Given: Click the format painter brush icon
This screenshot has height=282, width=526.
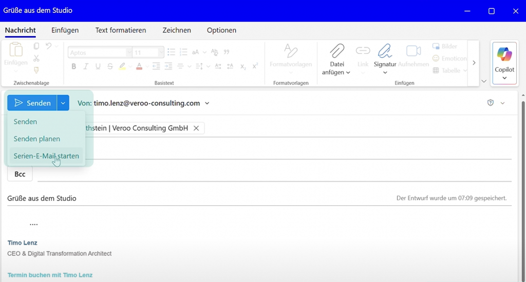Looking at the screenshot, I should 36,70.
